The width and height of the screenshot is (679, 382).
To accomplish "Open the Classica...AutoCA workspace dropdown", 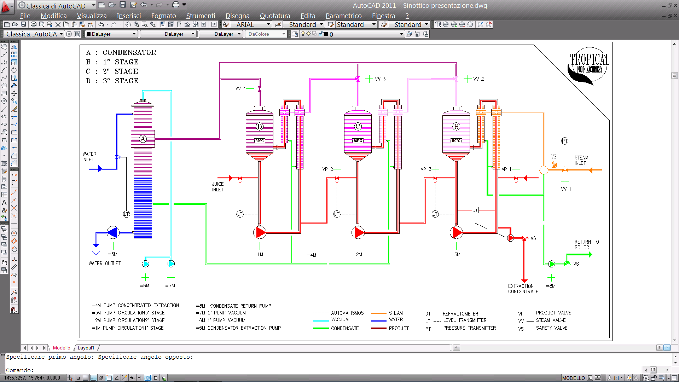I will (x=34, y=34).
